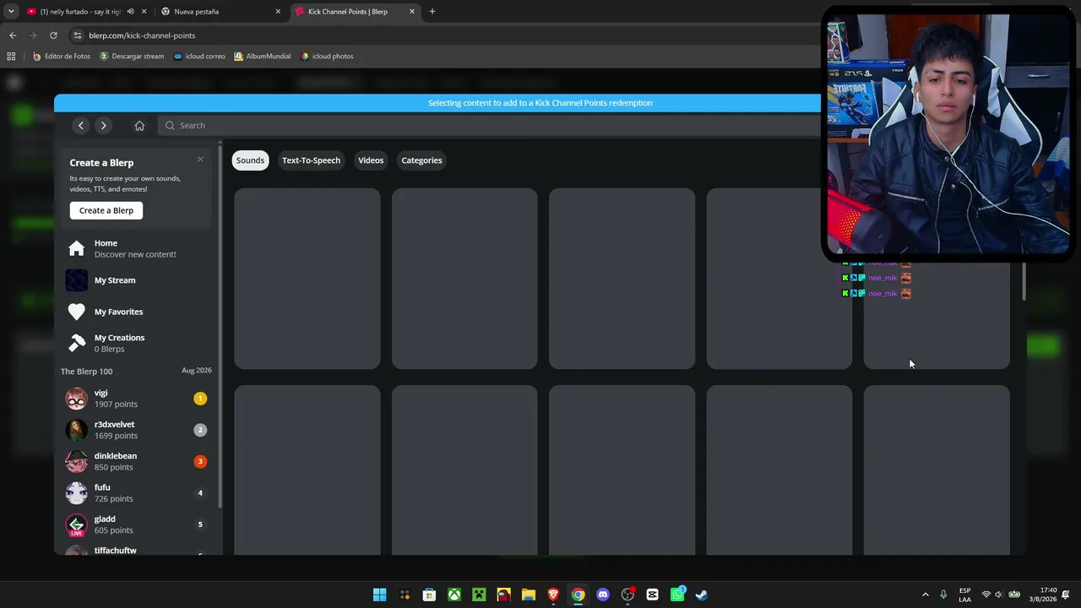This screenshot has height=608, width=1081.
Task: Open File Explorer from the taskbar
Action: point(529,594)
